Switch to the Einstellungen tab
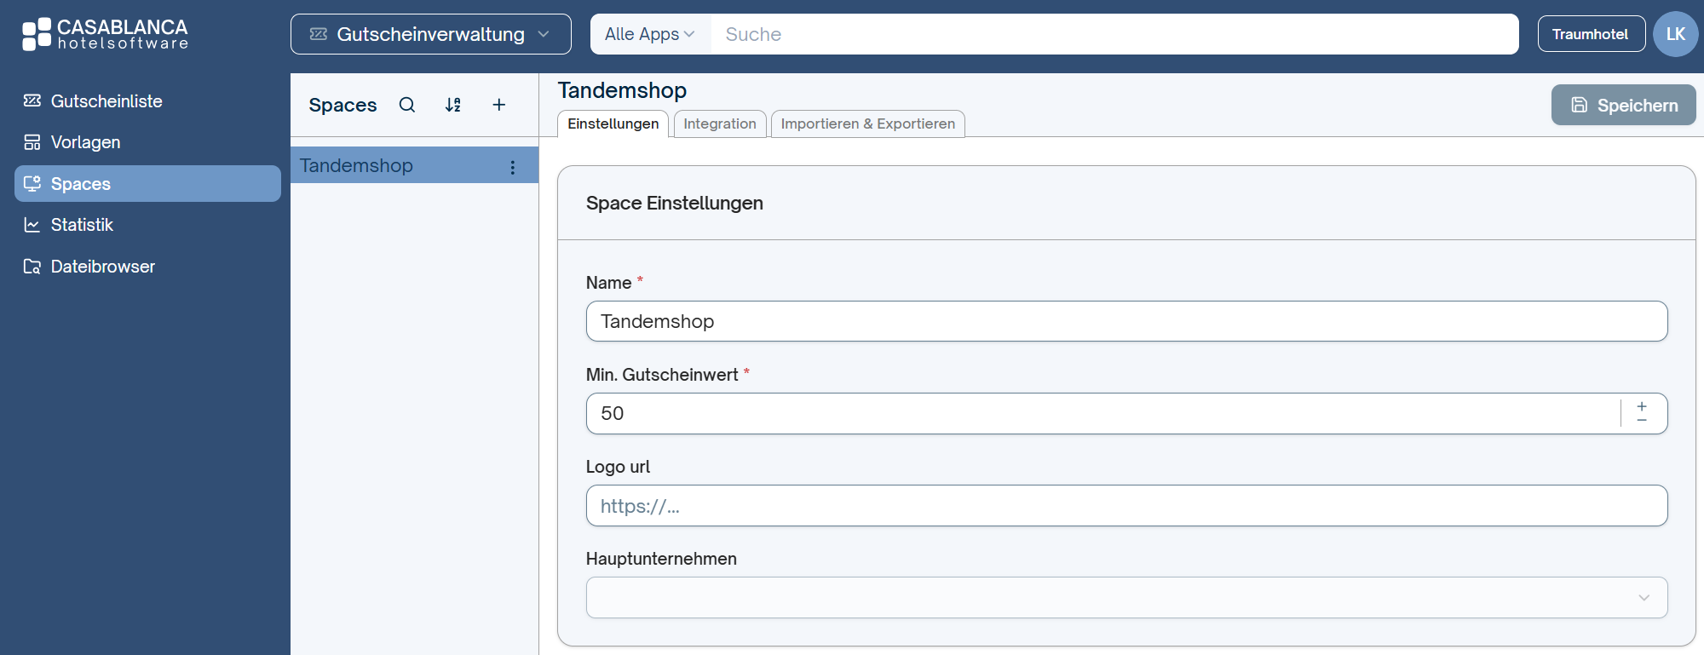1704x655 pixels. [613, 124]
